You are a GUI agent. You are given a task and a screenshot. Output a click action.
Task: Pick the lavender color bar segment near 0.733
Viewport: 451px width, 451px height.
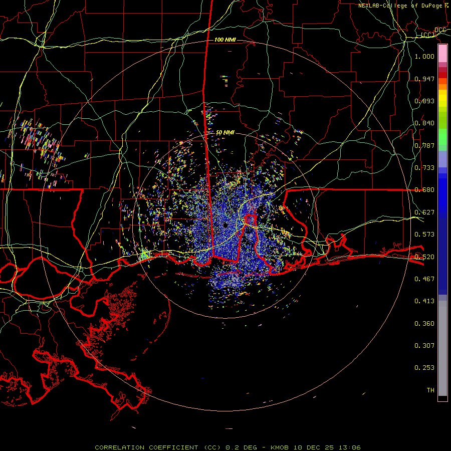tap(442, 159)
